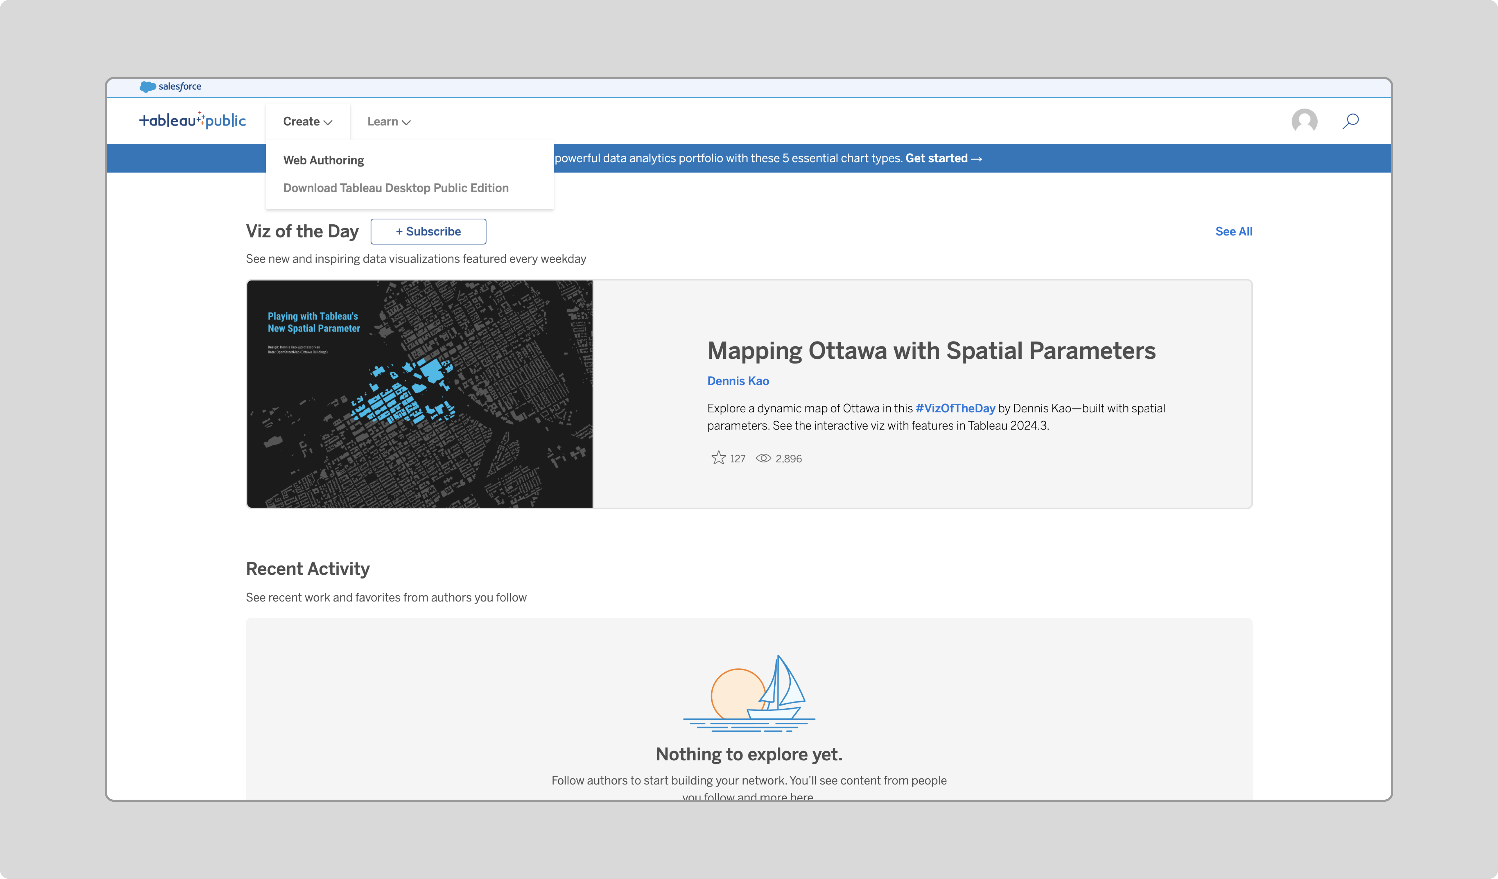Click the Get started banner link
The image size is (1498, 879).
pos(943,158)
